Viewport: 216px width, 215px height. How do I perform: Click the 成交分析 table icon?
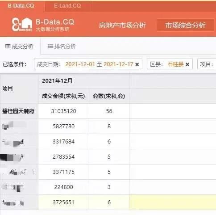pyautogui.click(x=8, y=46)
